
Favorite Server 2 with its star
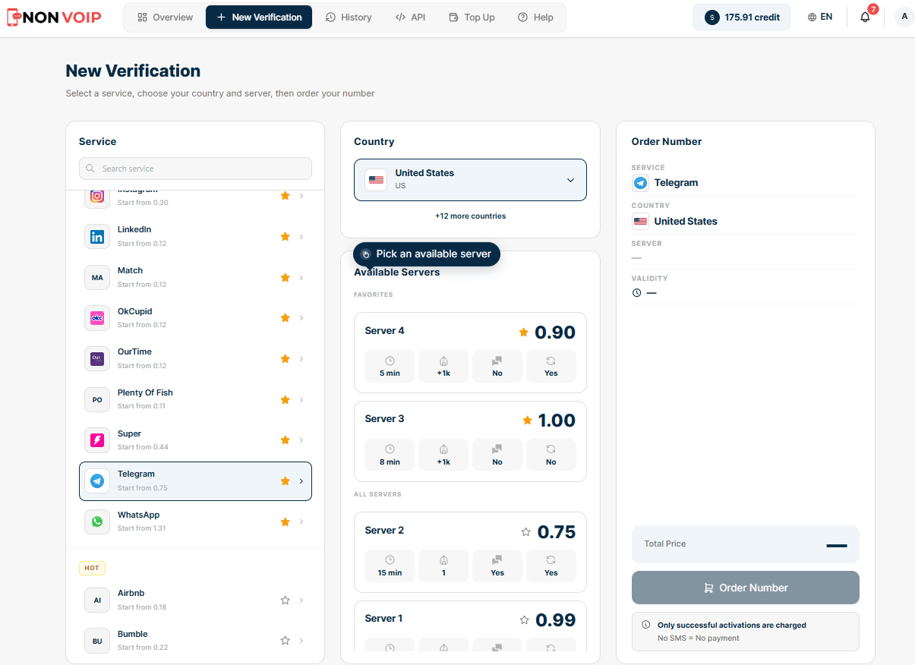pos(525,532)
